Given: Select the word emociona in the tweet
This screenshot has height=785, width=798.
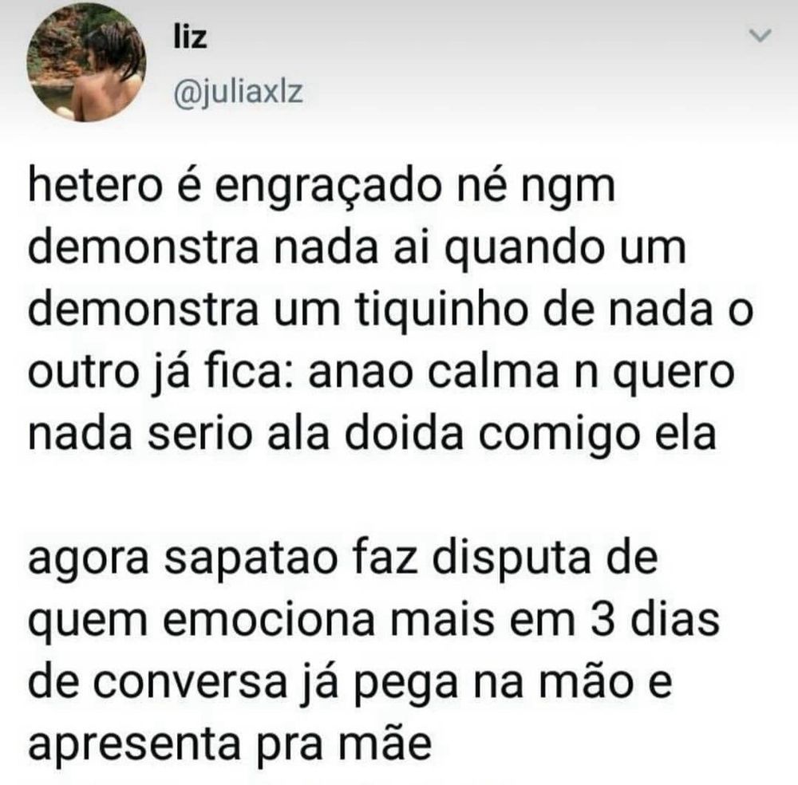Looking at the screenshot, I should coord(269,621).
